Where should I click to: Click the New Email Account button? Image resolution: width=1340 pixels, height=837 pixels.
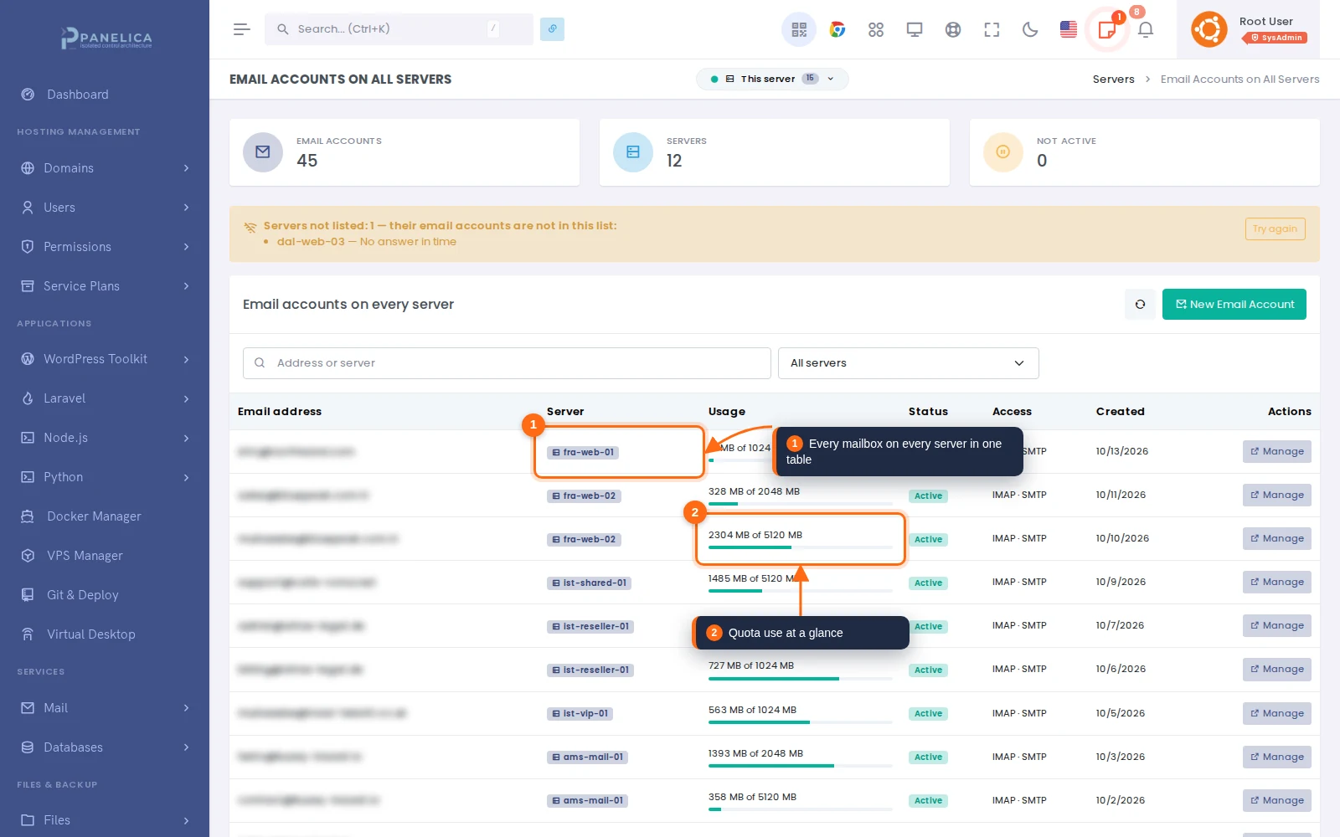1234,305
